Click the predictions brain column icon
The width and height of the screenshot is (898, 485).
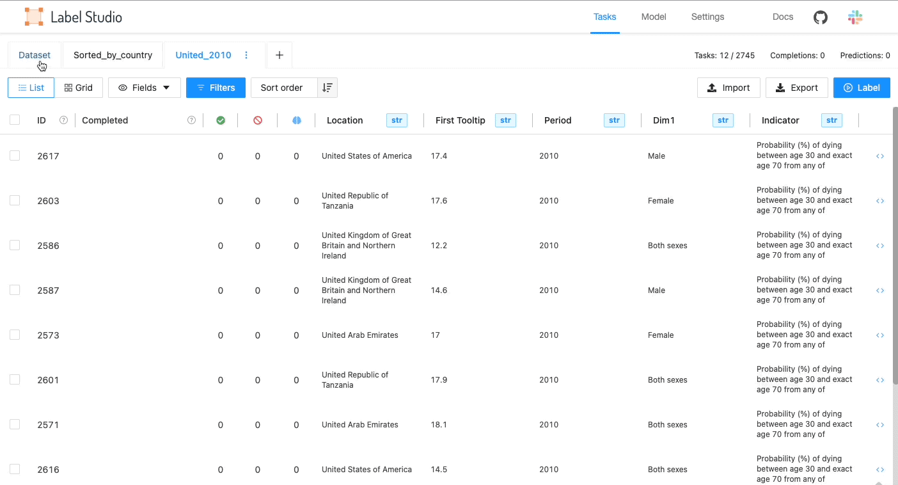[x=296, y=120]
